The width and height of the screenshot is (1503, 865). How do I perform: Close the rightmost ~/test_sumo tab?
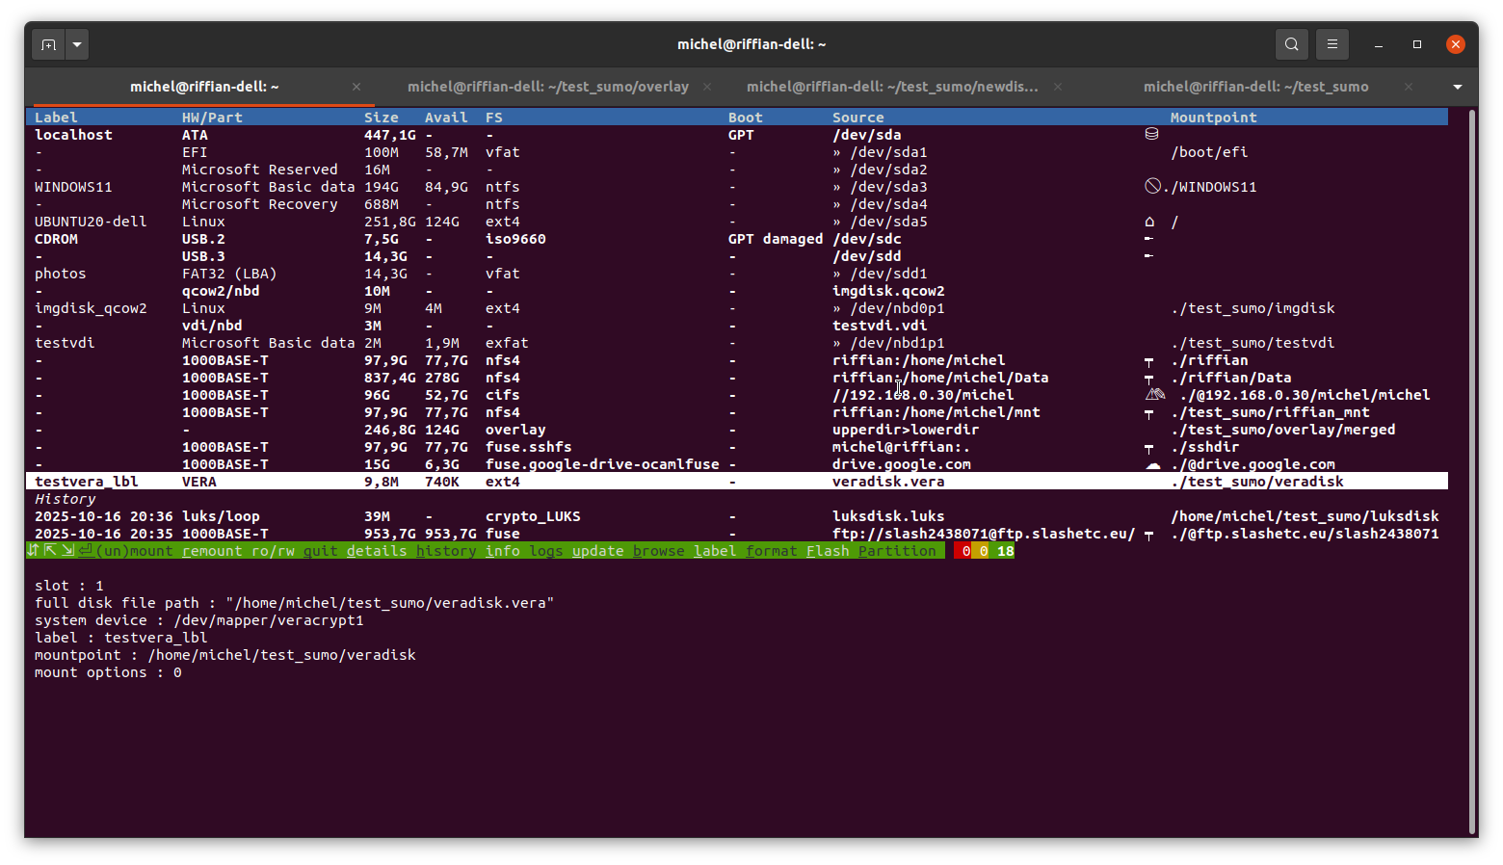tap(1409, 87)
